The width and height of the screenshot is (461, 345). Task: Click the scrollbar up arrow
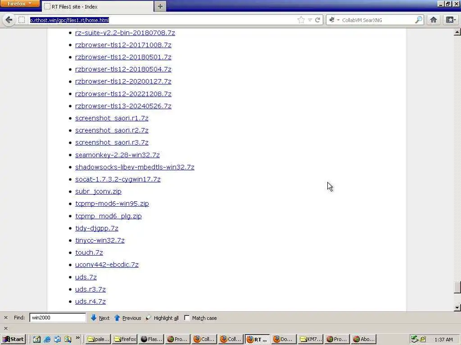click(457, 32)
